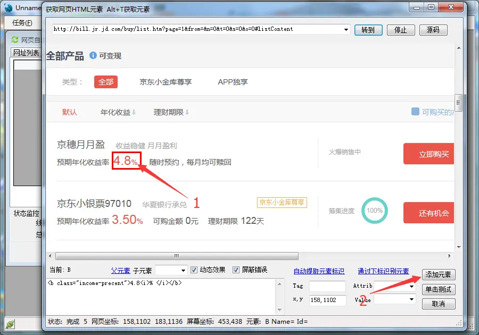Open the Attrib dropdown
Image resolution: width=479 pixels, height=335 pixels.
411,286
